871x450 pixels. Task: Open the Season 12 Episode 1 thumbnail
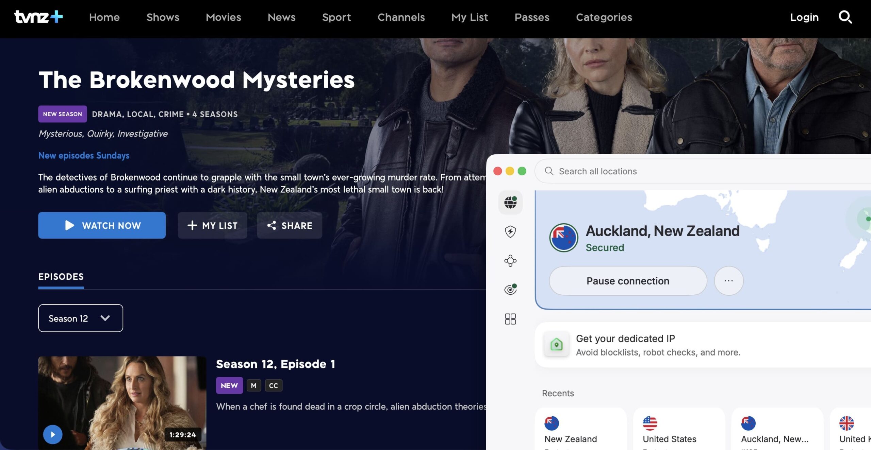122,403
